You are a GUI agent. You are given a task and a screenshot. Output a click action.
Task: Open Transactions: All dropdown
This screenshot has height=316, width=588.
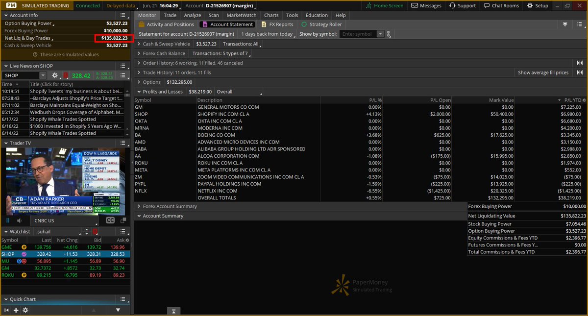(x=242, y=44)
